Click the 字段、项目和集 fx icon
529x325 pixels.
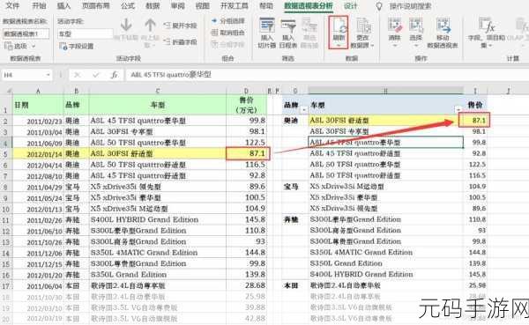coord(486,26)
